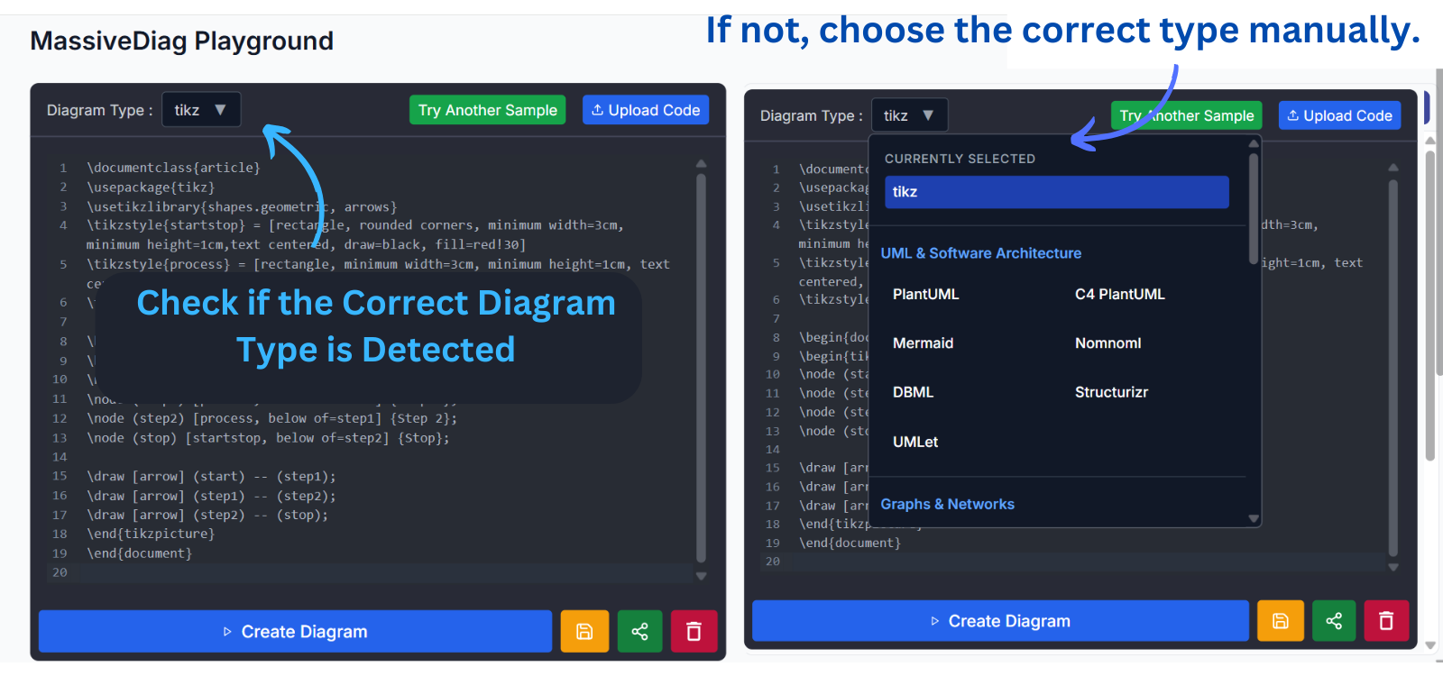Viewport: 1443px width, 676px height.
Task: Click the save icon in left panel
Action: [x=584, y=631]
